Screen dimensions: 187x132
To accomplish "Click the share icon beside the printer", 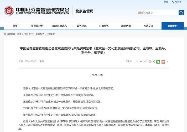I will coord(154,62).
